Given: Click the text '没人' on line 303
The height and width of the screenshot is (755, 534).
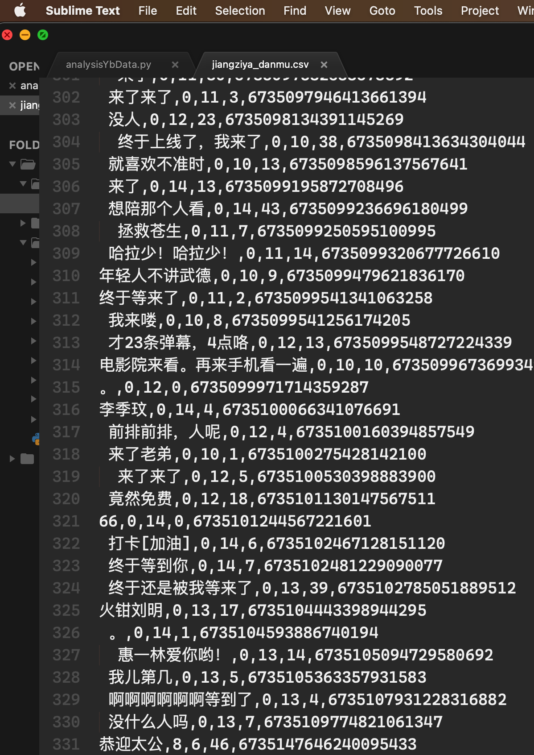Looking at the screenshot, I should click(x=124, y=120).
